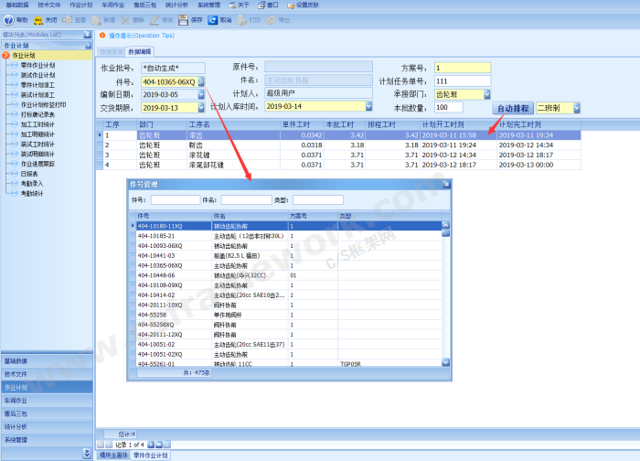Expand the 件号 dropdown
Screen dimensions: 640x461
coord(201,82)
